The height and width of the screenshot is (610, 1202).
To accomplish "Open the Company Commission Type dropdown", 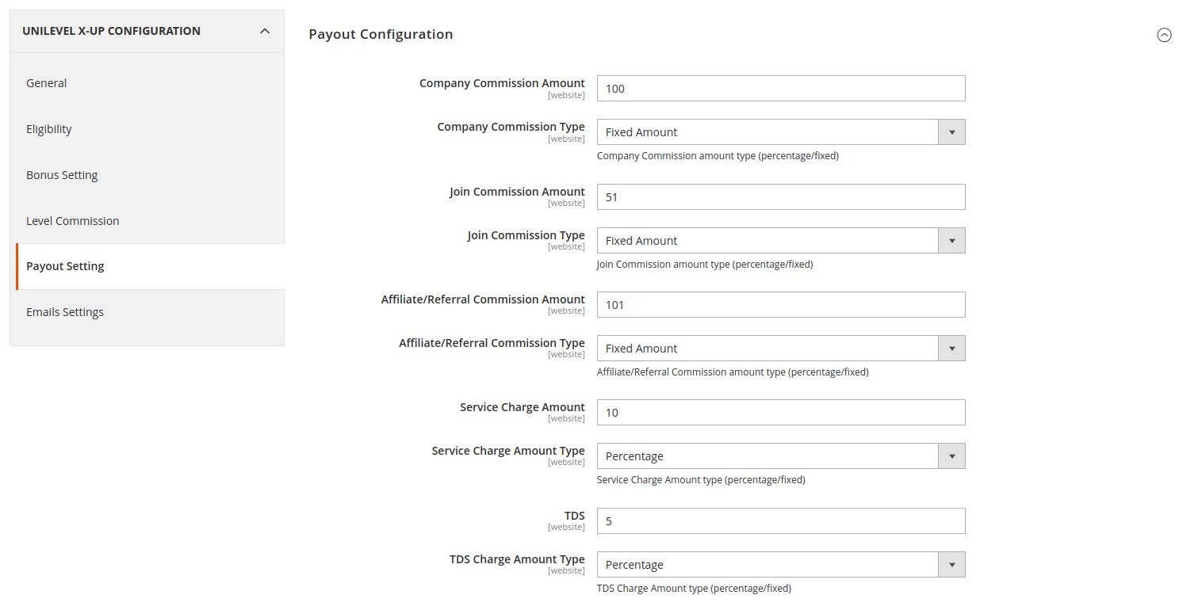I will click(x=780, y=132).
